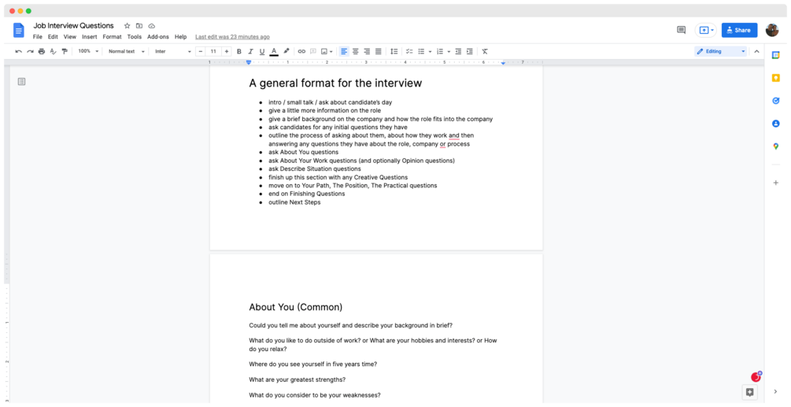Open the View menu
Viewport: 791px width, 407px height.
(69, 37)
